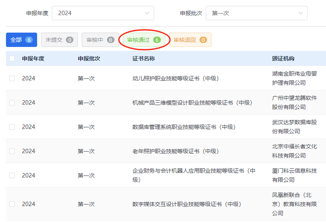326x222 pixels.
Task: Toggle the select-all checkbox in table header
Action: tap(12, 59)
